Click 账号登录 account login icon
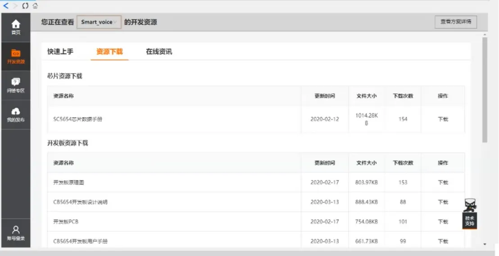Image resolution: width=499 pixels, height=256 pixels. (16, 233)
